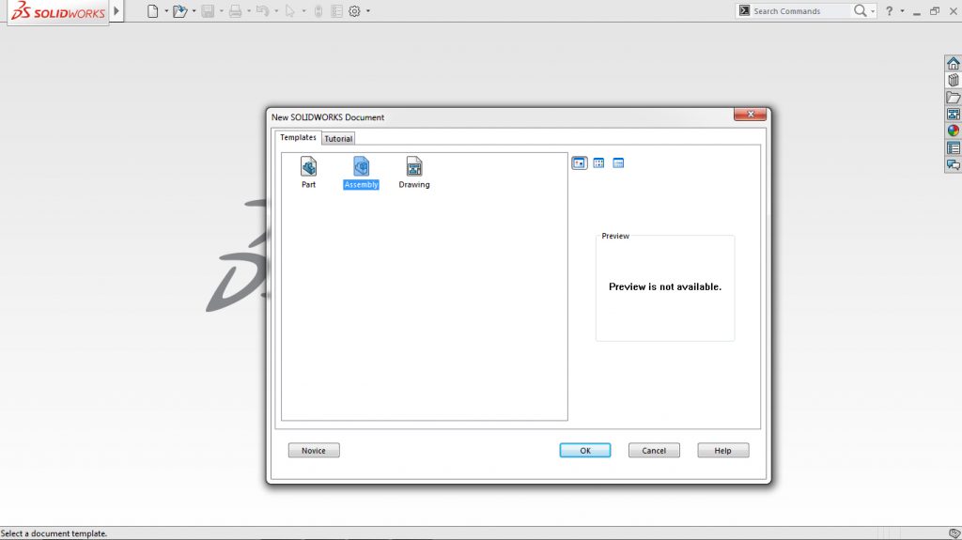The image size is (962, 540).
Task: Open SOLIDWORKS Forum chat bubbles icon
Action: pyautogui.click(x=953, y=164)
